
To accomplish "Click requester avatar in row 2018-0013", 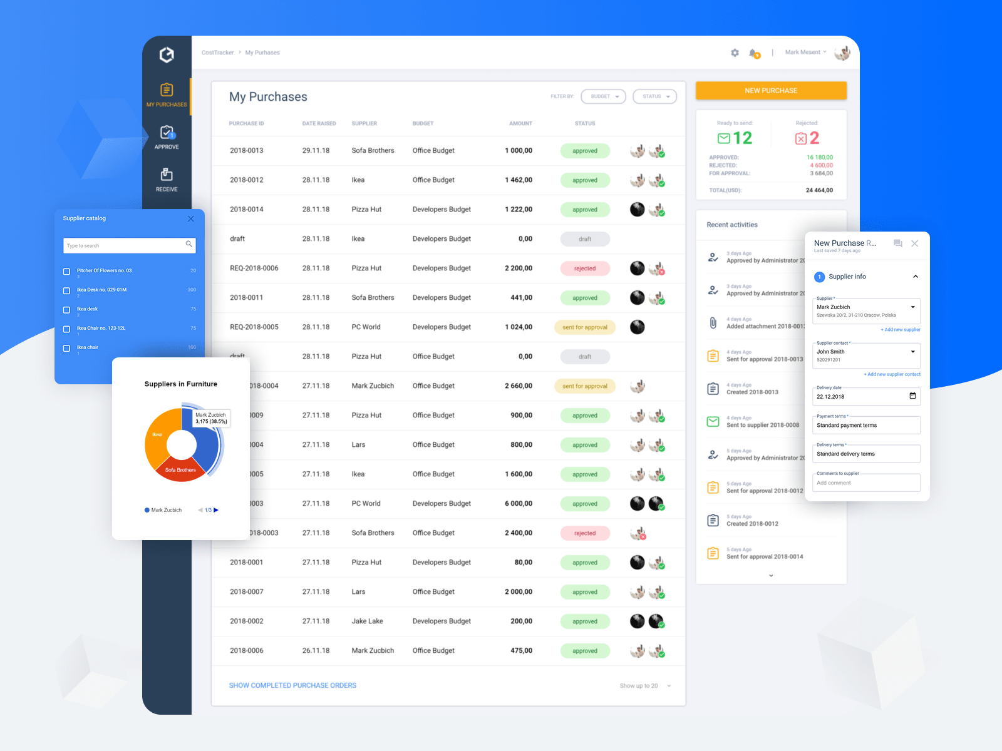I will click(638, 151).
